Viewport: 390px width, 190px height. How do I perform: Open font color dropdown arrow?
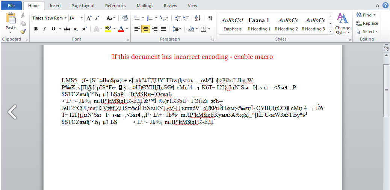[x=127, y=29]
